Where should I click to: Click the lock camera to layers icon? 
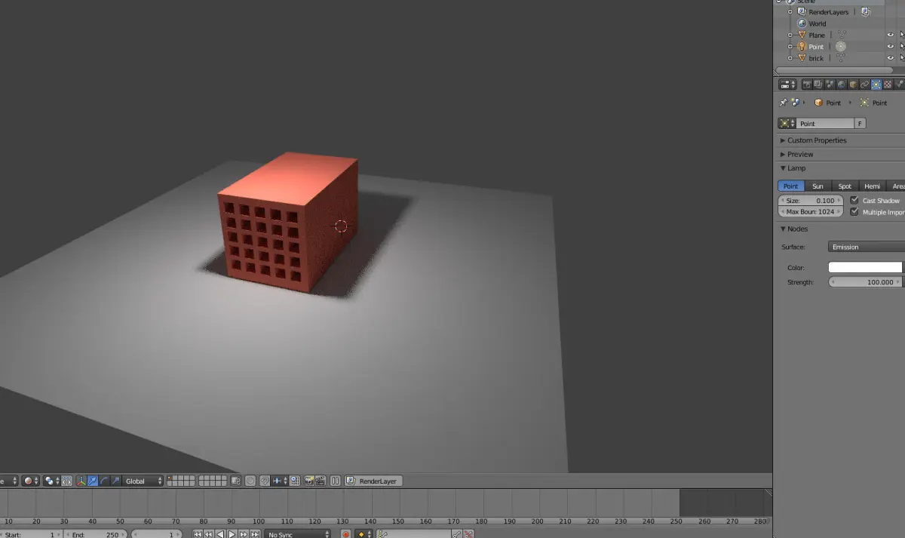pos(235,481)
